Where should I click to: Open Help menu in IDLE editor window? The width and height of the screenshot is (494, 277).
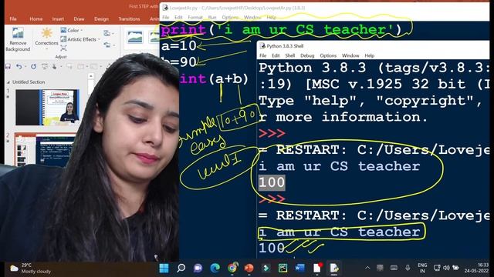pyautogui.click(x=271, y=17)
